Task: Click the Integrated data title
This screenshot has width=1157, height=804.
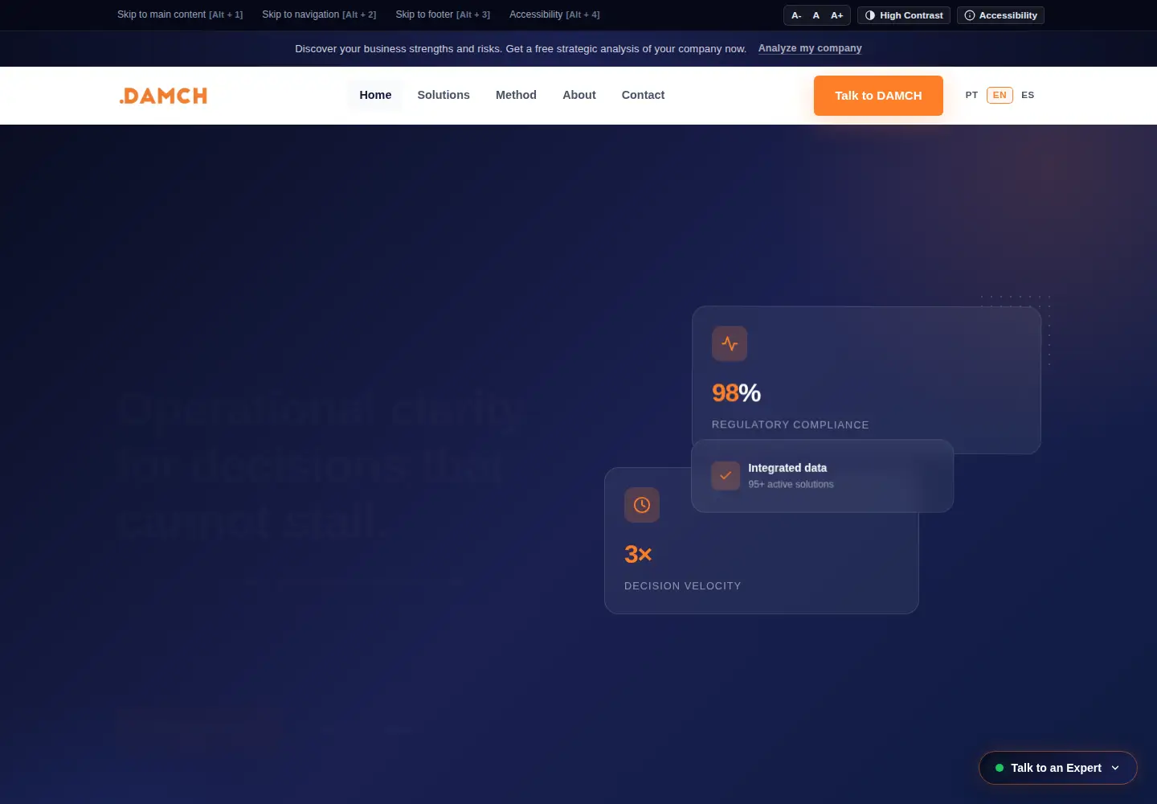Action: 787,468
